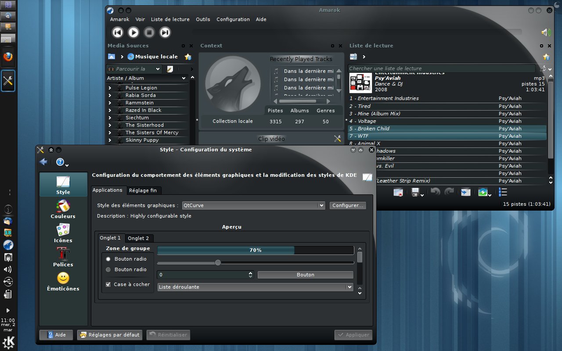The width and height of the screenshot is (562, 351).
Task: Jump to the playing track in playlist
Action: coord(465,192)
